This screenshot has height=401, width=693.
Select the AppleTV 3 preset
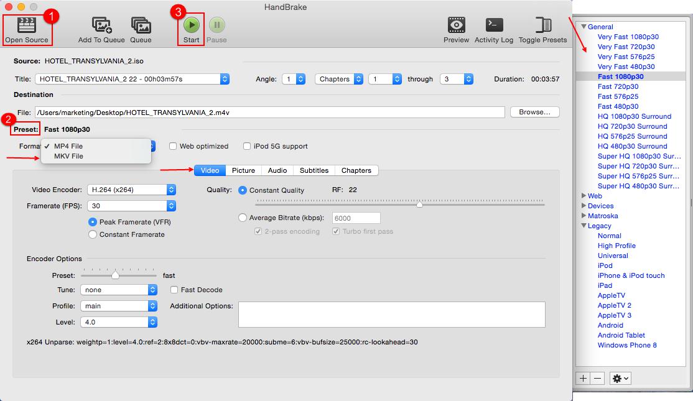click(615, 315)
